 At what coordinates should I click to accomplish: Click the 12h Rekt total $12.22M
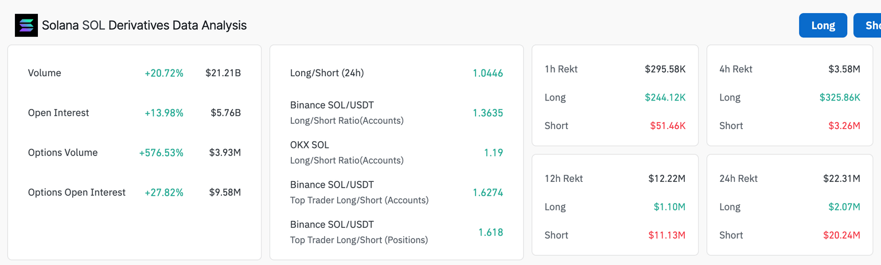point(666,178)
